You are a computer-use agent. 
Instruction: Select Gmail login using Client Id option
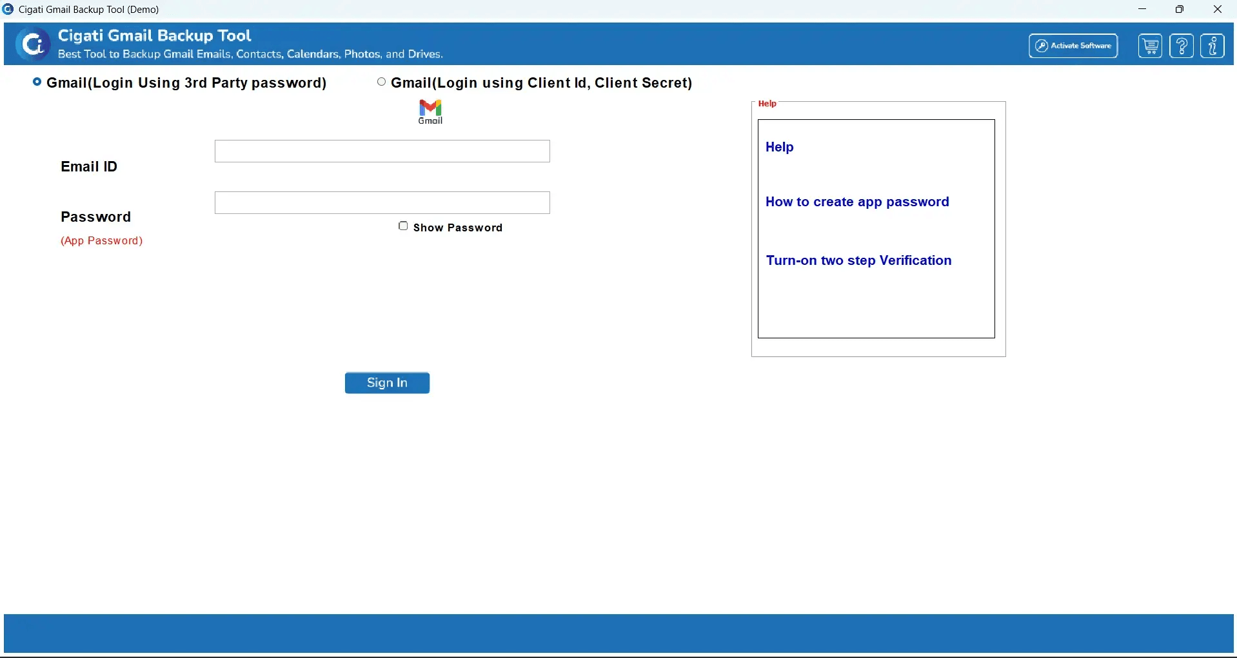point(381,81)
